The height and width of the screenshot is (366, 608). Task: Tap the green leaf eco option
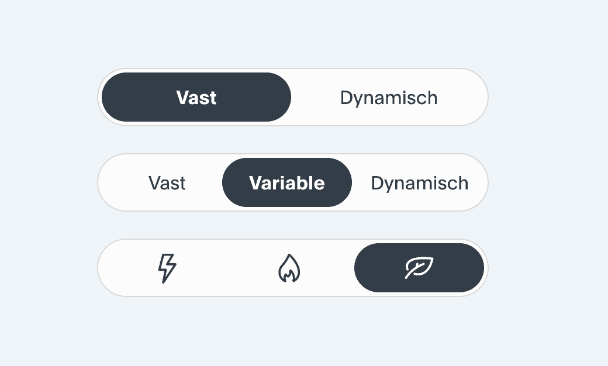click(x=419, y=268)
